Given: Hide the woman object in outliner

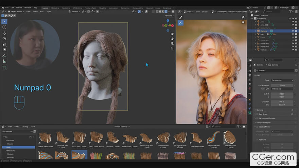Looking at the screenshot, I should click(x=293, y=50).
